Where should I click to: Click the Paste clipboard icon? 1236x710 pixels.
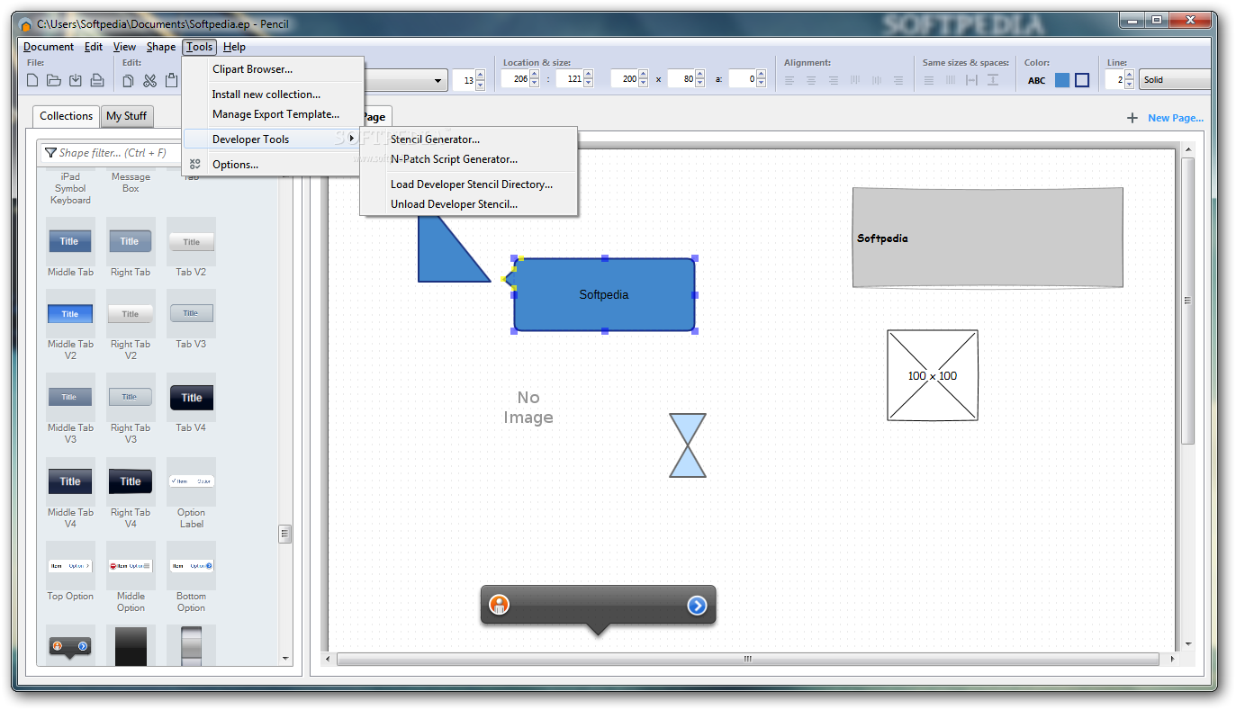pos(171,80)
